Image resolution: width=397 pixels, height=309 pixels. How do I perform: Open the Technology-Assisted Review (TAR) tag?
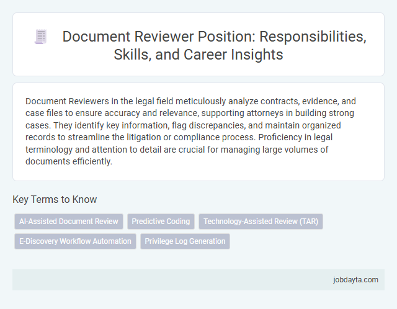point(261,222)
